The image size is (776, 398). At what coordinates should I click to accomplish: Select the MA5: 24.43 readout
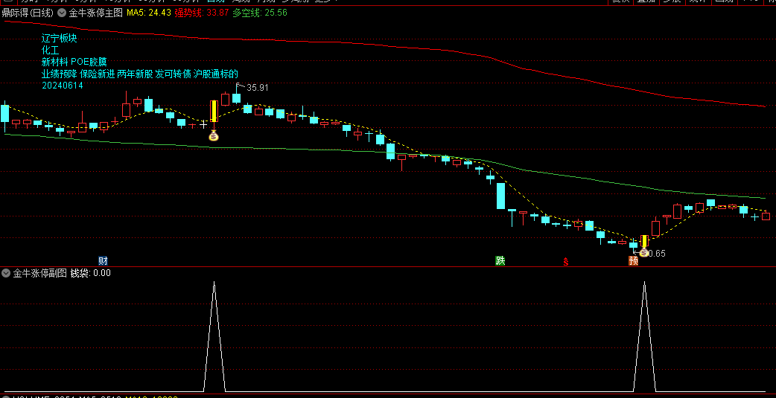149,13
